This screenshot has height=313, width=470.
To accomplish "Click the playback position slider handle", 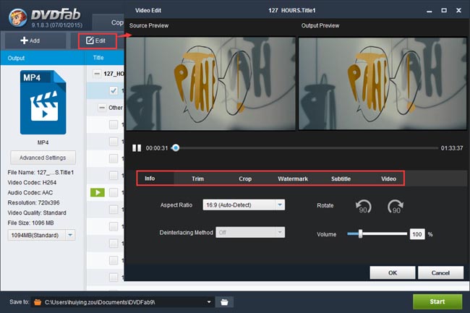I will pos(176,147).
